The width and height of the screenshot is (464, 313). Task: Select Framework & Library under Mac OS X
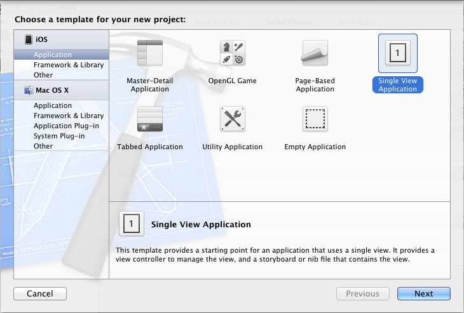(61, 116)
